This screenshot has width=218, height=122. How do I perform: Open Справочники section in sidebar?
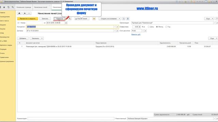pyautogui.click(x=4, y=57)
